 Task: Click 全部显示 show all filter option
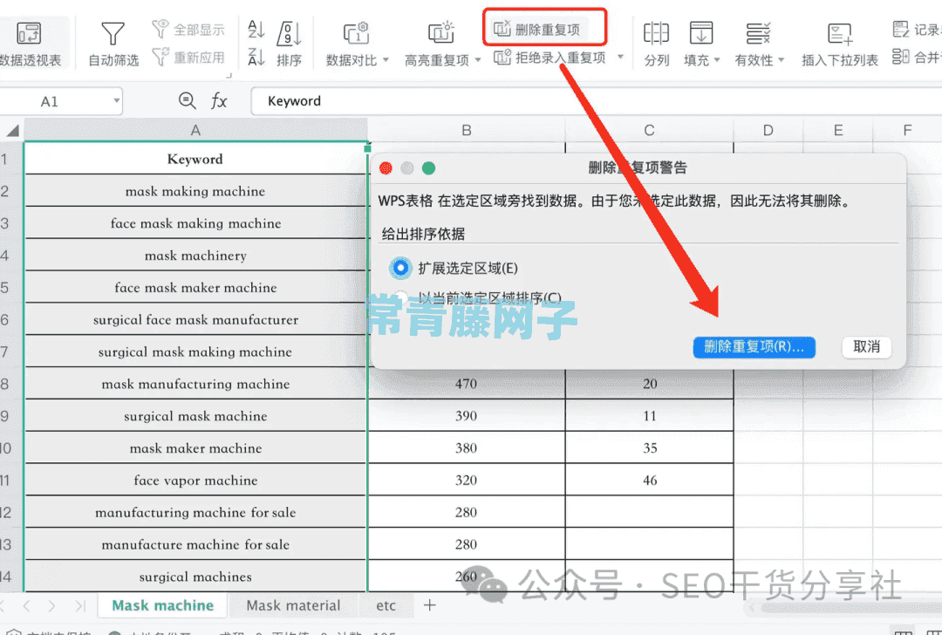[x=188, y=29]
